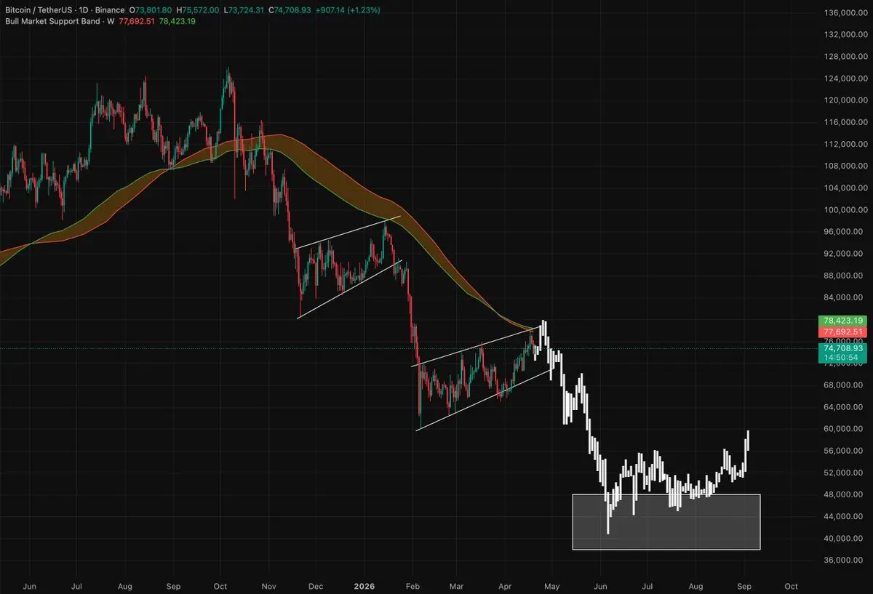Click the 124,000.00 price axis label

[845, 79]
